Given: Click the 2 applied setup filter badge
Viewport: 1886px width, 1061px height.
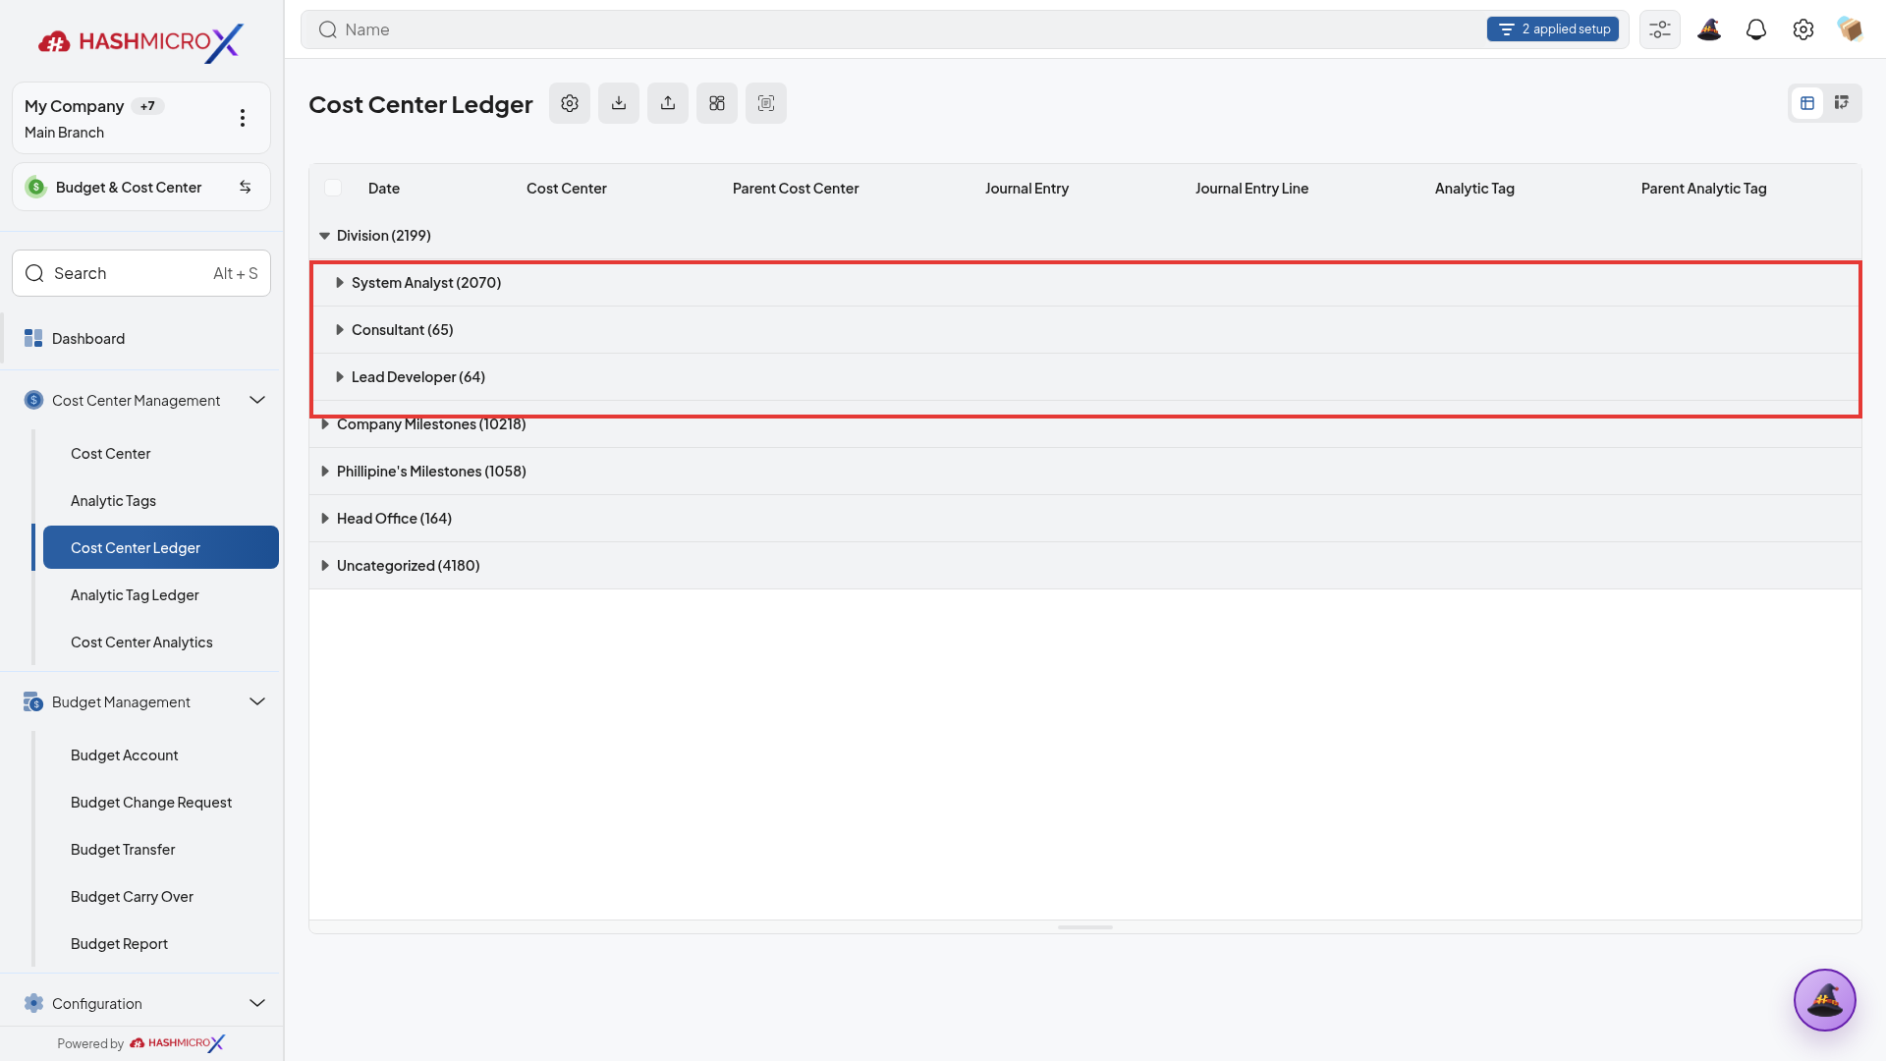Looking at the screenshot, I should click(1553, 29).
